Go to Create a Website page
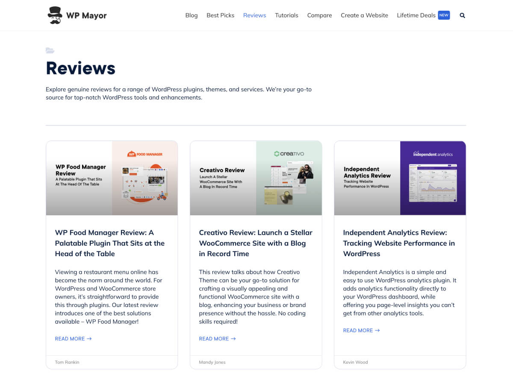Image resolution: width=513 pixels, height=377 pixels. 365,15
